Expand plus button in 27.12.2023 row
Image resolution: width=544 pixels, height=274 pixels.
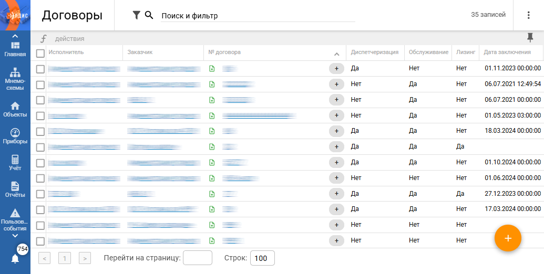coord(336,193)
